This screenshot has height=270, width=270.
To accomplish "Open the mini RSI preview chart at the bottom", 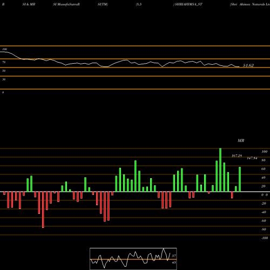I will pyautogui.click(x=133, y=259).
